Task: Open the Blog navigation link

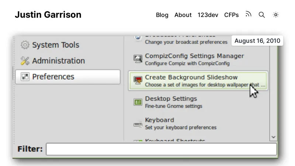Action: tap(162, 15)
